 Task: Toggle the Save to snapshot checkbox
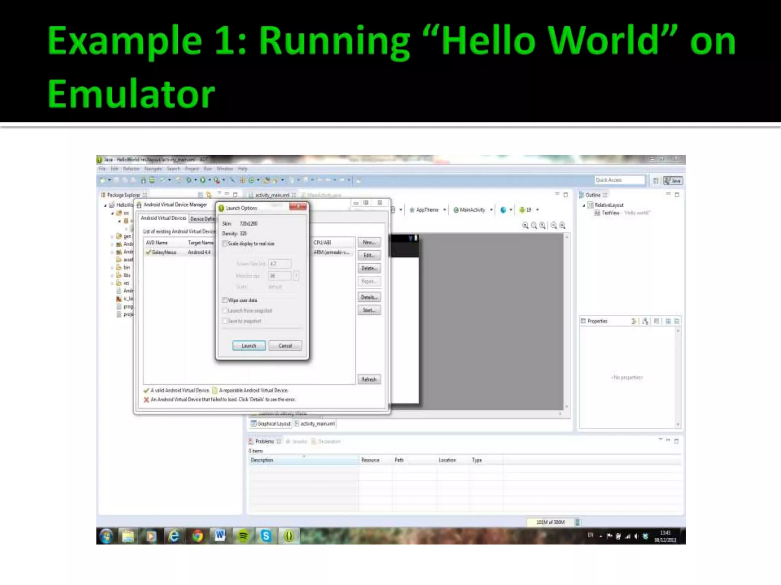225,321
